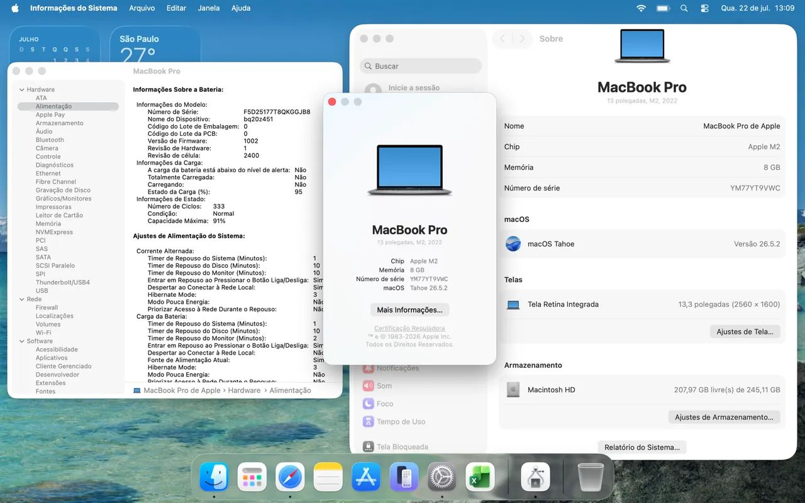This screenshot has height=503, width=805.
Task: Select Bluetooth in hardware tree
Action: 50,140
